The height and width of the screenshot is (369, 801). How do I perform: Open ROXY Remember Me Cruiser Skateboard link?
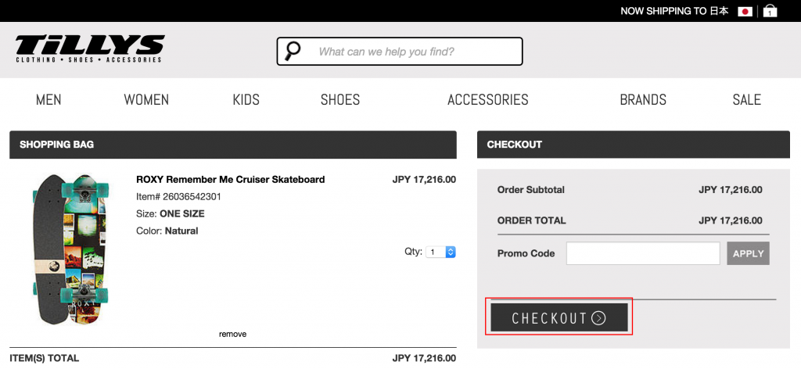pos(231,180)
